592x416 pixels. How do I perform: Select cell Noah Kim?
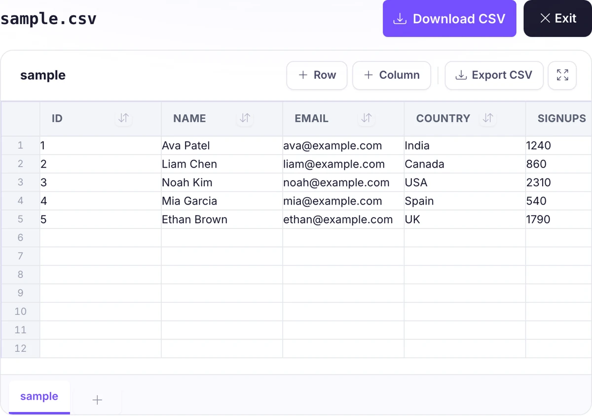[222, 182]
